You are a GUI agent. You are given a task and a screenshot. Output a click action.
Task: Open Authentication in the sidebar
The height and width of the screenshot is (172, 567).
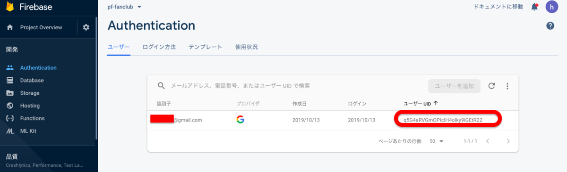(38, 67)
